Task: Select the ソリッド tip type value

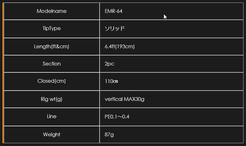Action: coord(115,29)
